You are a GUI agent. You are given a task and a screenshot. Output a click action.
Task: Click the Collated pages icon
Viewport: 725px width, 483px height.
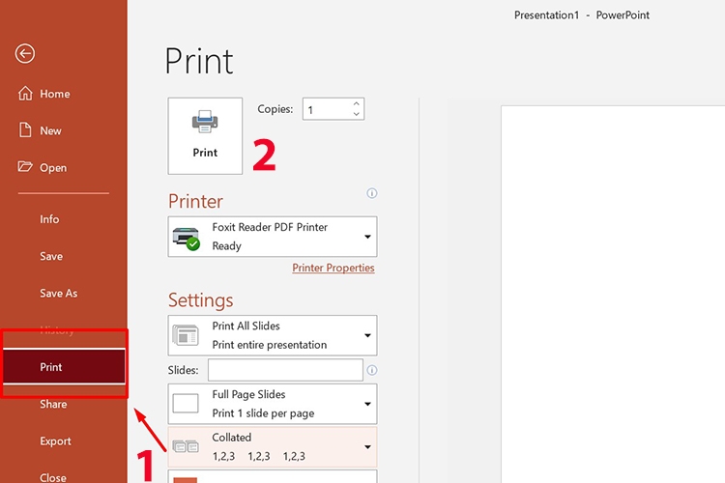pyautogui.click(x=186, y=446)
